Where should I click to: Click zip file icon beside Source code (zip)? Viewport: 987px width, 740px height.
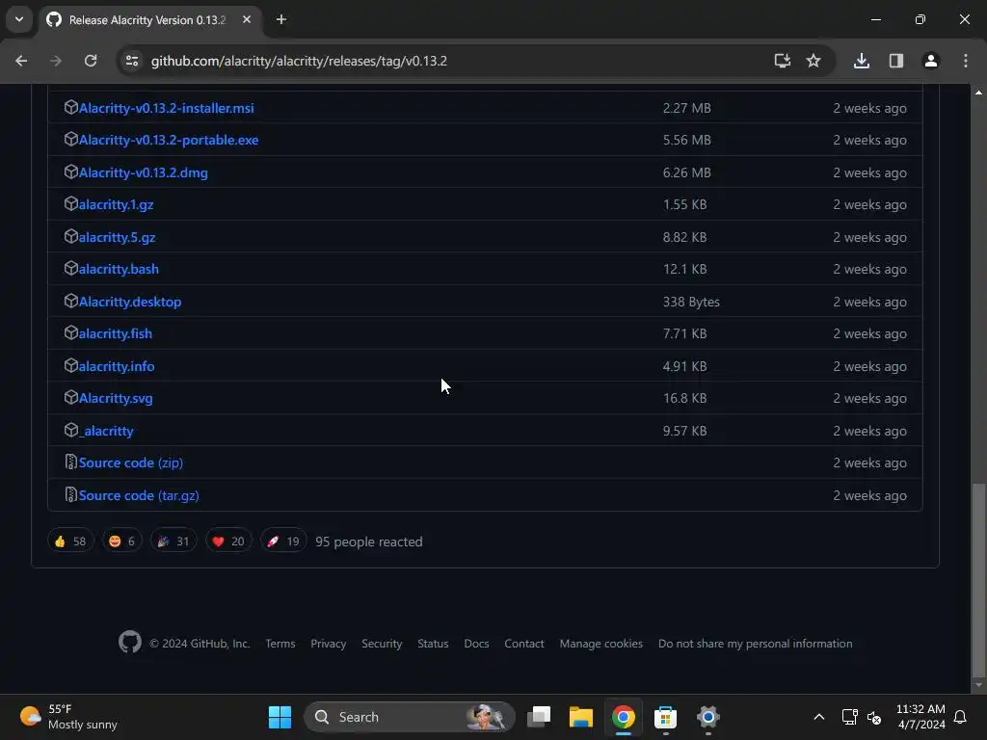[71, 462]
